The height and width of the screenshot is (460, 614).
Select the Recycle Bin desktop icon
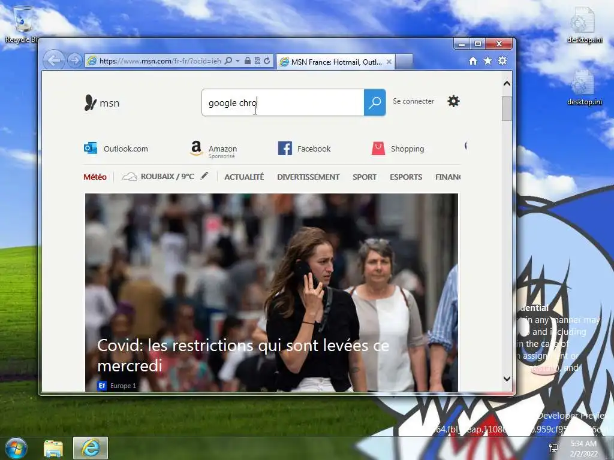(x=23, y=25)
